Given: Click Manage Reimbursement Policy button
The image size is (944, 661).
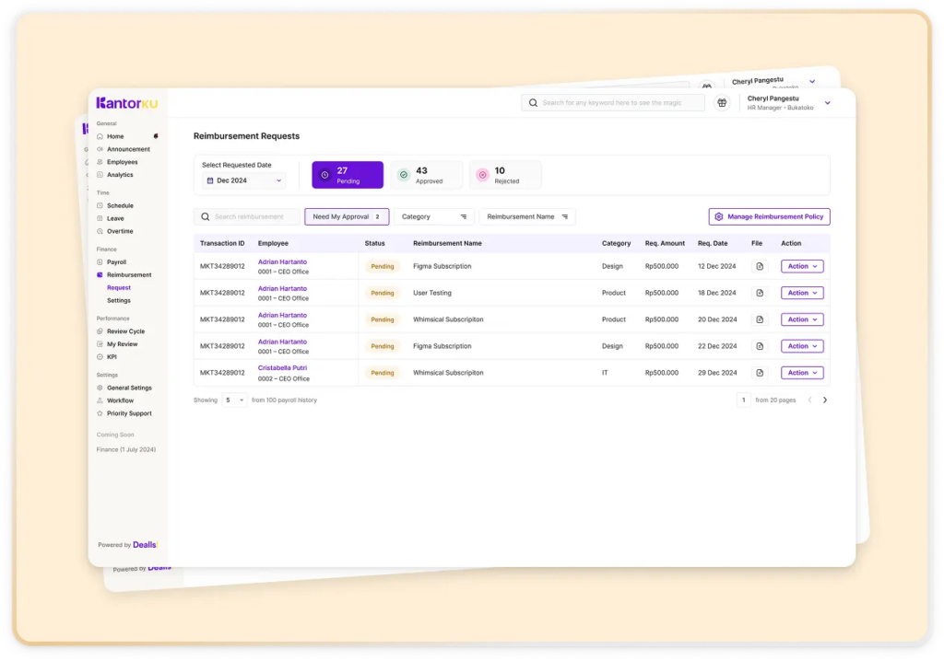Looking at the screenshot, I should tap(769, 217).
